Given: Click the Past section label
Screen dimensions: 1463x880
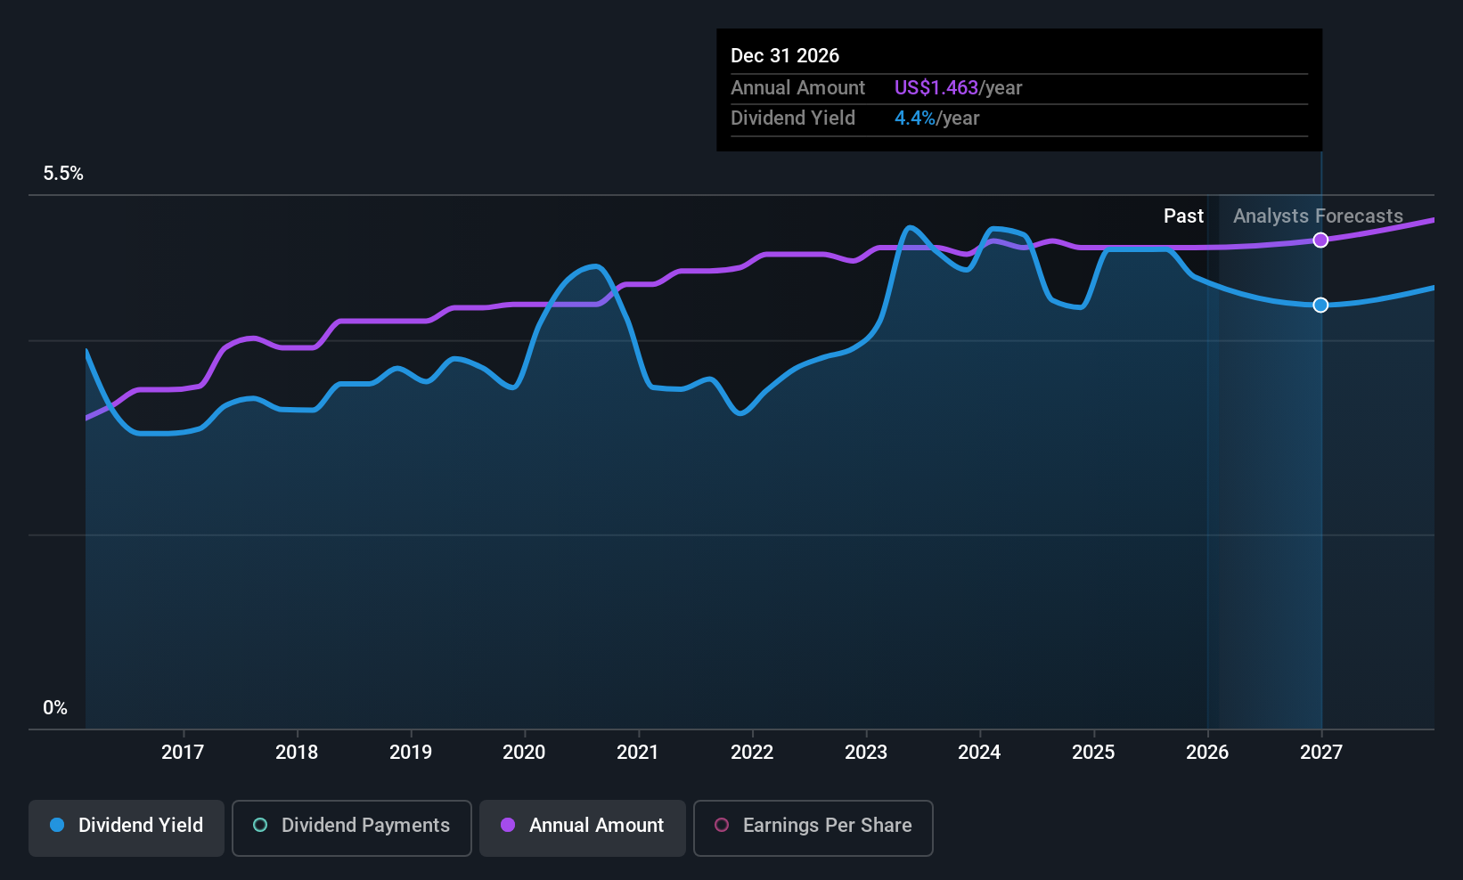Looking at the screenshot, I should point(1183,216).
